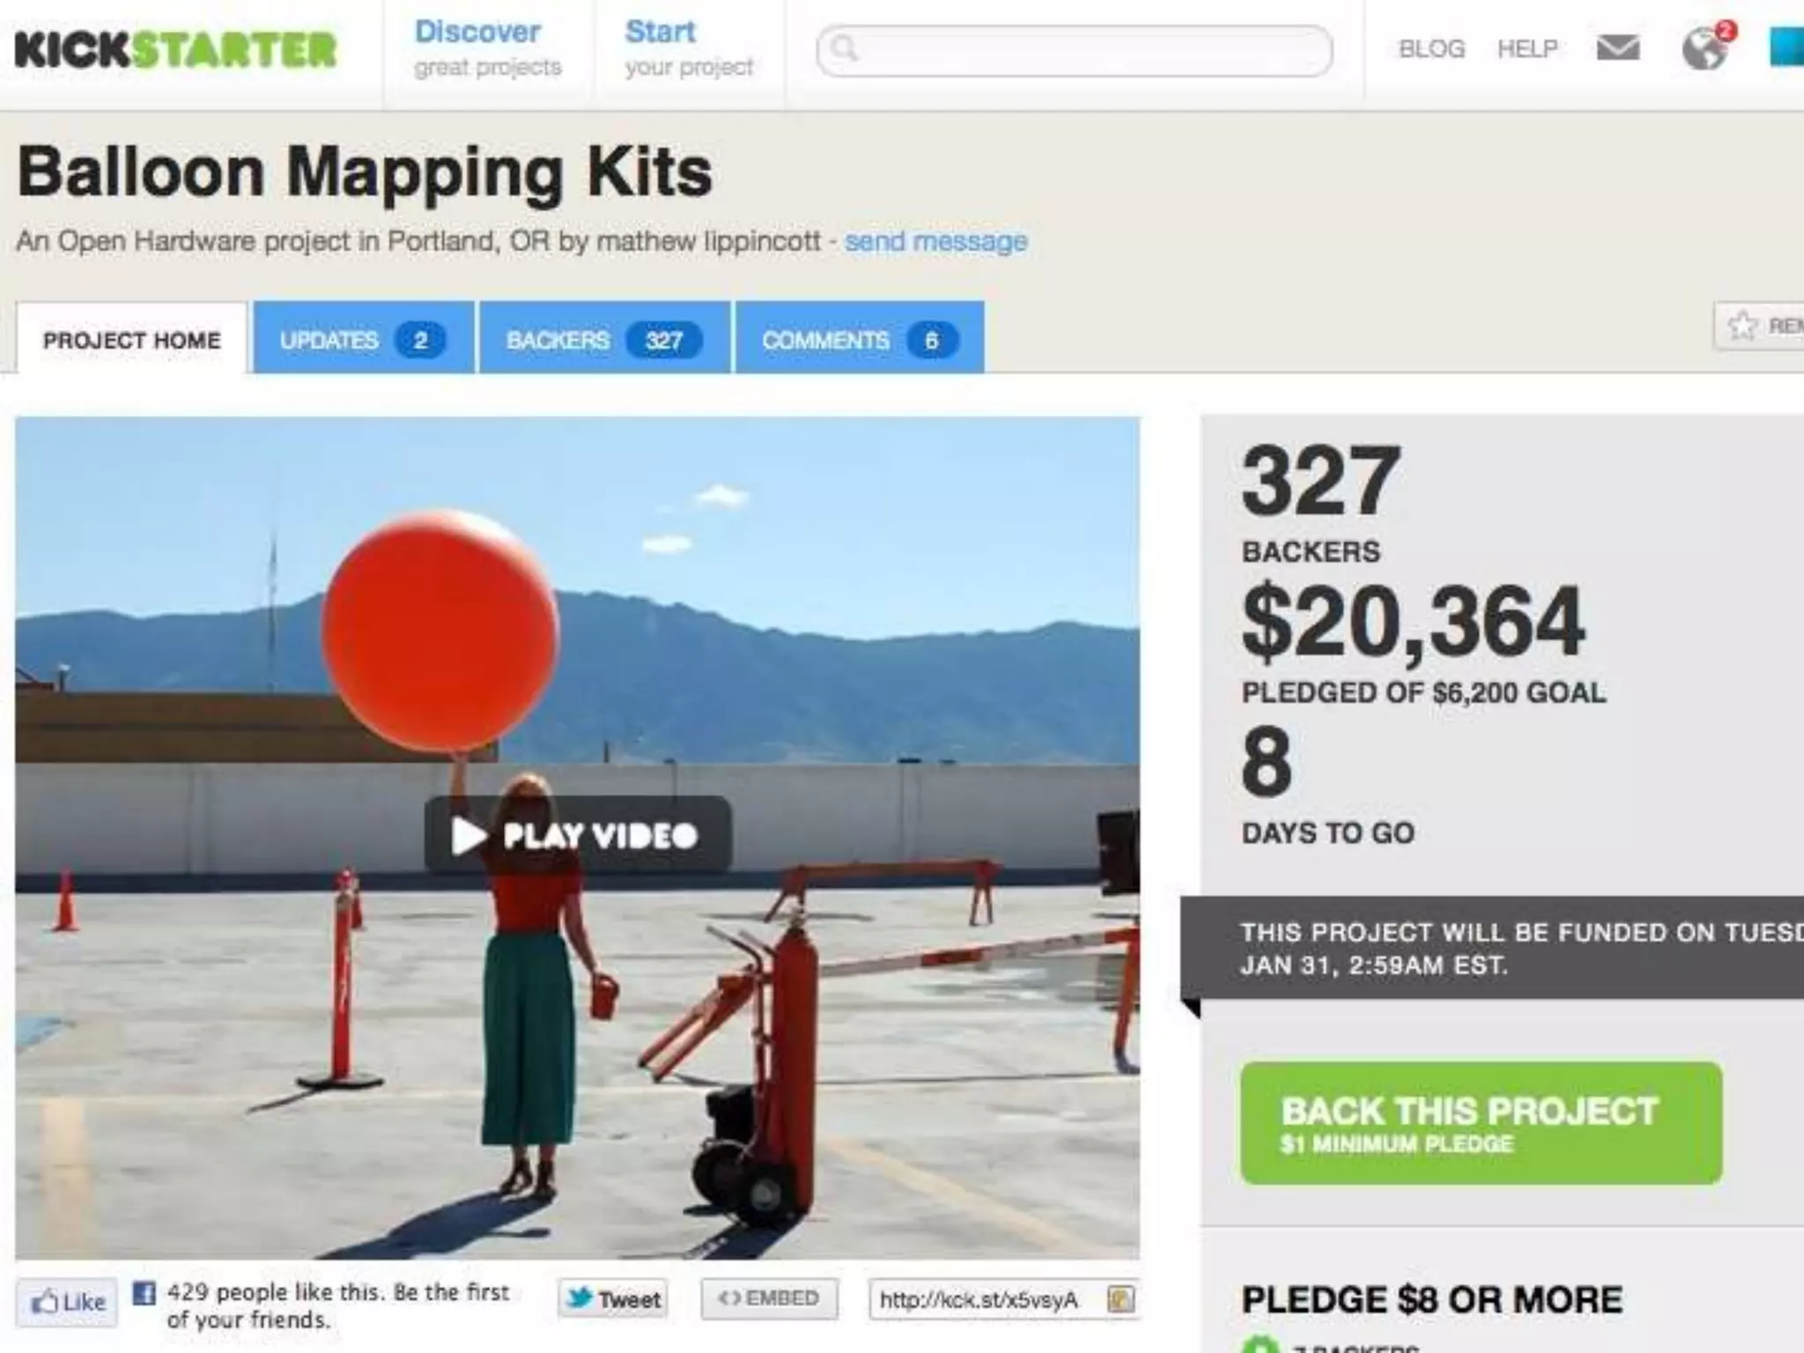This screenshot has width=1804, height=1353.
Task: Click the Kickstarter logo
Action: tap(176, 49)
